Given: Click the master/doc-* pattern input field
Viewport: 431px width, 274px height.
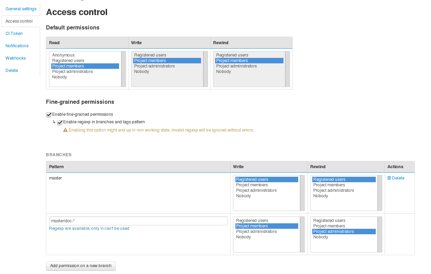Looking at the screenshot, I should coord(138,221).
